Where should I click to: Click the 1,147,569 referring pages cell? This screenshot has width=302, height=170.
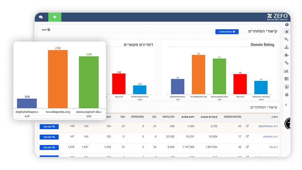tap(188, 147)
